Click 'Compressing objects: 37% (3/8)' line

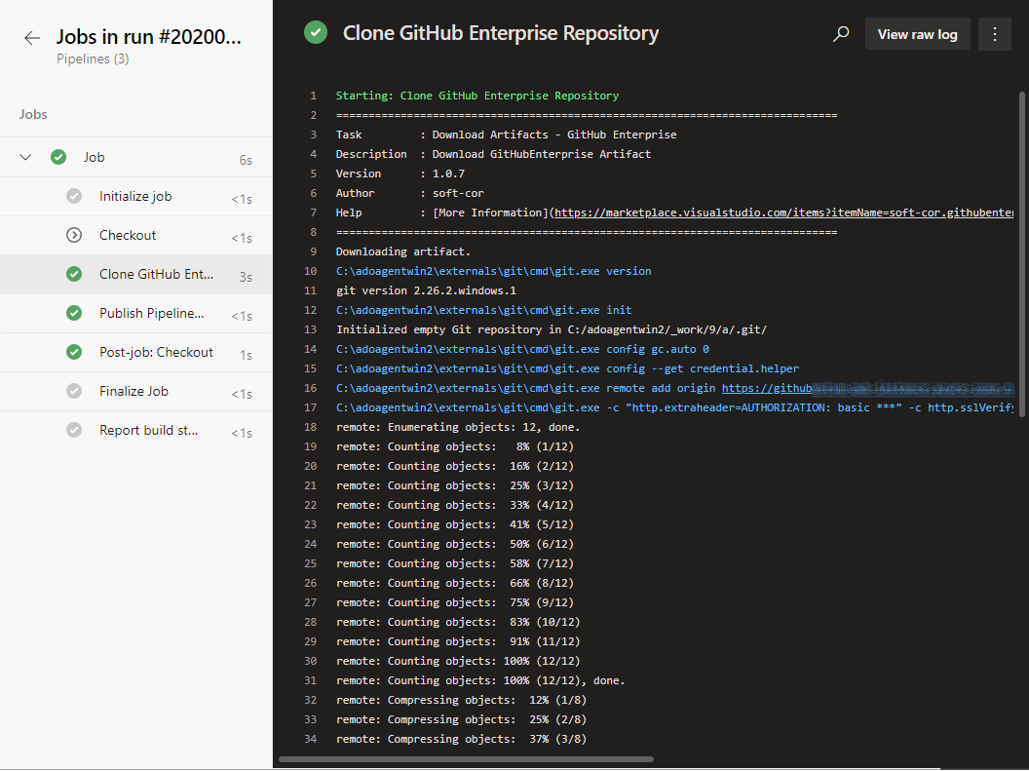(461, 739)
